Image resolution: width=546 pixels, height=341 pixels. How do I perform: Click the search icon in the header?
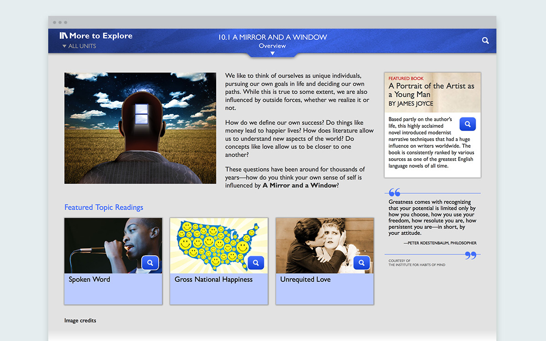[x=485, y=40]
